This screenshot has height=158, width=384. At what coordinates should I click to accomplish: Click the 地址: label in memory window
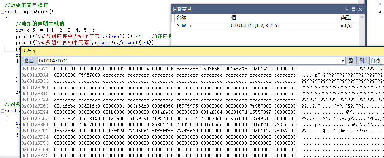[x=30, y=61]
